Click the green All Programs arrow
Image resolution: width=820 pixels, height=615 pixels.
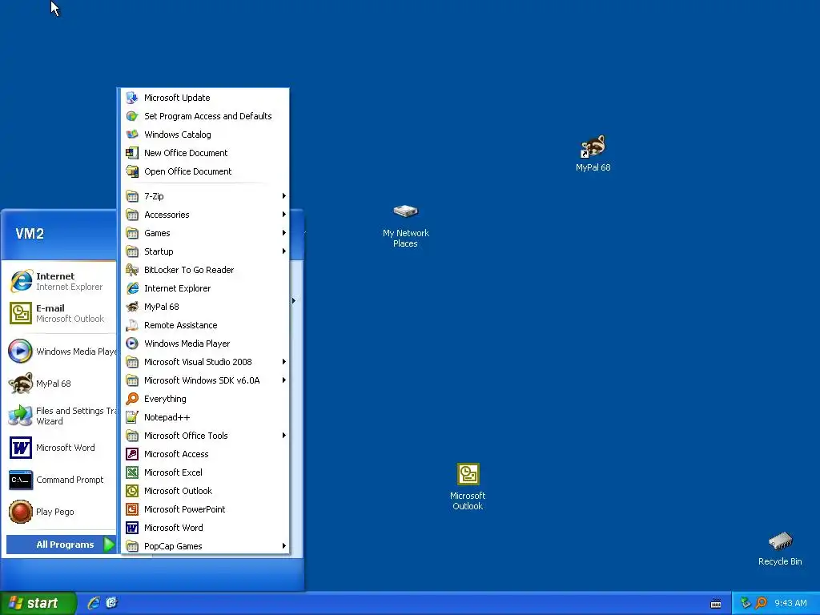(x=109, y=545)
